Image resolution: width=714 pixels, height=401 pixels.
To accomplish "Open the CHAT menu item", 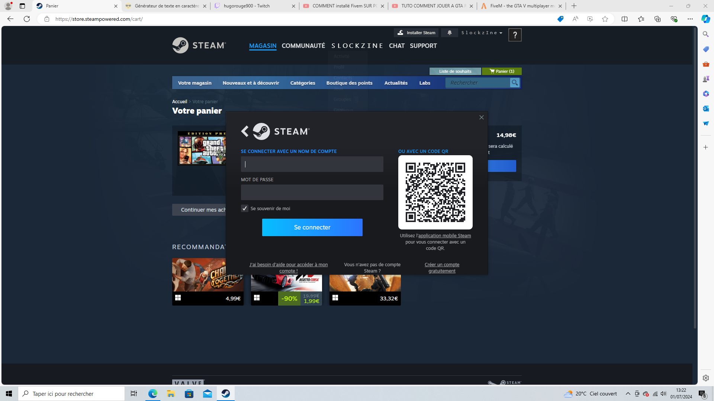I will (397, 46).
